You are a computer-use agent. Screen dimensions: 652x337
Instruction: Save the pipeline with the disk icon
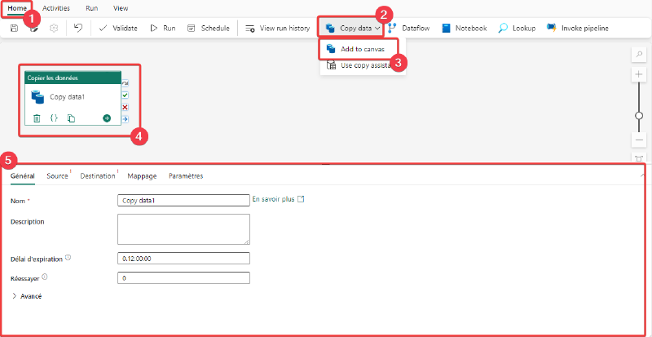click(x=14, y=29)
